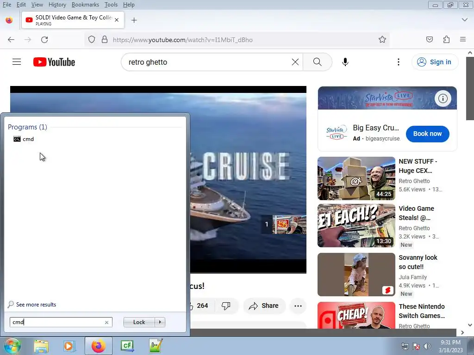Open the C# taskbar application

point(127,346)
